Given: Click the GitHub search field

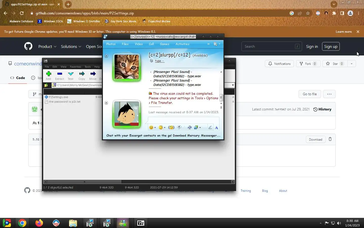Looking at the screenshot, I should click(x=271, y=46).
